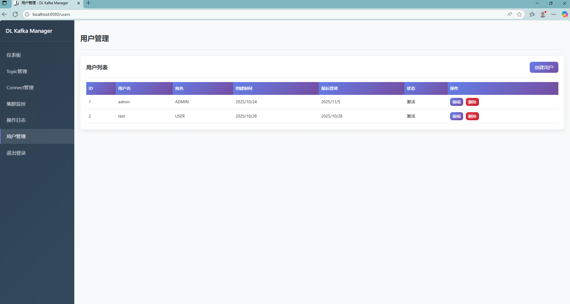Image resolution: width=570 pixels, height=304 pixels.
Task: Click 激活 status in admin row
Action: point(411,102)
